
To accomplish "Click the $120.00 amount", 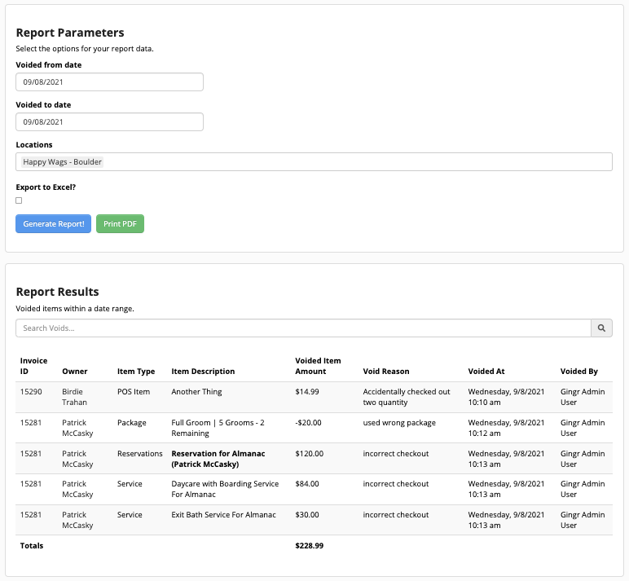I will 310,453.
